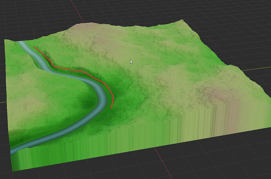Viewport: 271px width, 179px height.
Task: Select the terrain's raised back-right corner
Action: tap(182, 20)
